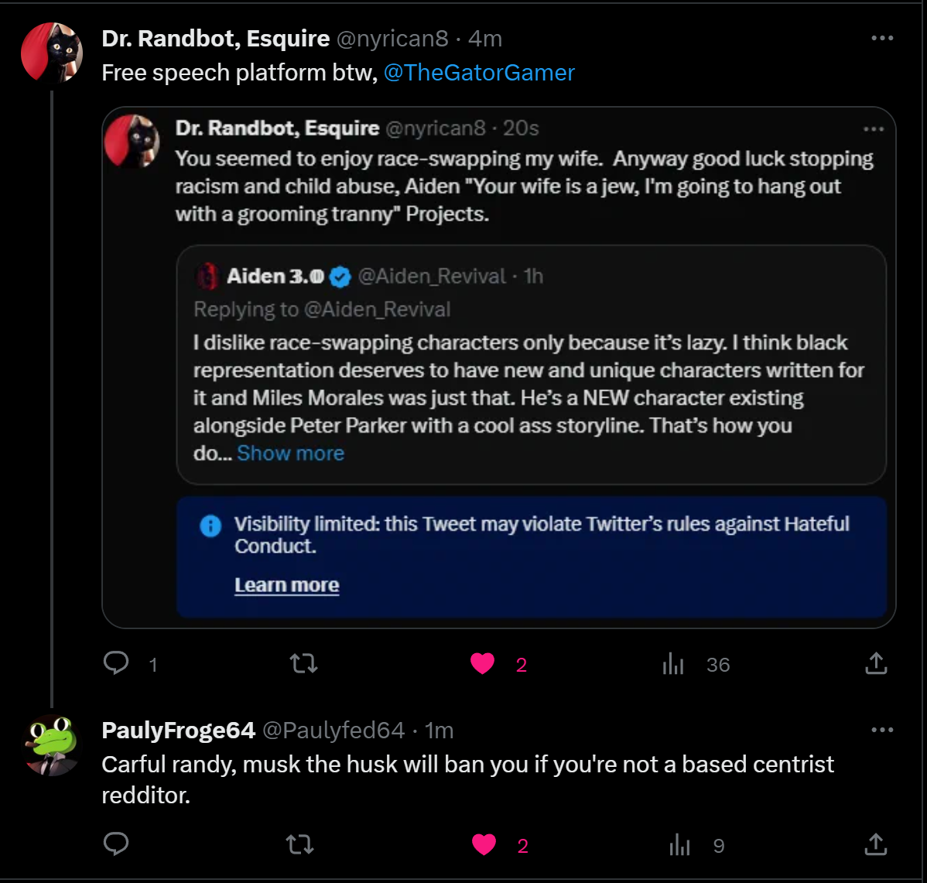Open the Aiden 3.0 quoted tweet author
Viewport: 927px width, 883px height.
click(x=275, y=276)
